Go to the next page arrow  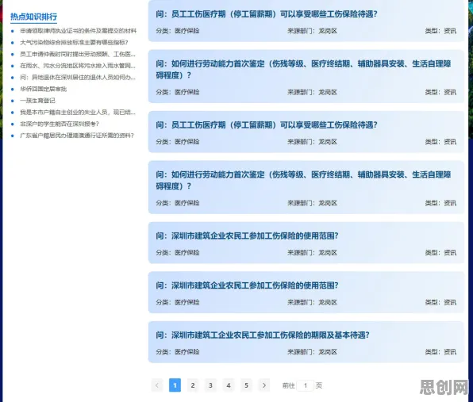coord(264,385)
